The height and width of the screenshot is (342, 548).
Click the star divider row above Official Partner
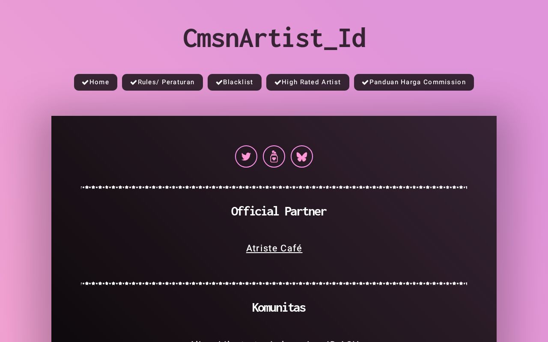click(274, 187)
